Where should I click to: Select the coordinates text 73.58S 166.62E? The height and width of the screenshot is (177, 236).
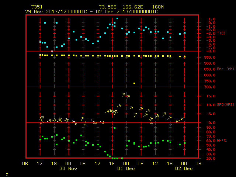click(121, 7)
